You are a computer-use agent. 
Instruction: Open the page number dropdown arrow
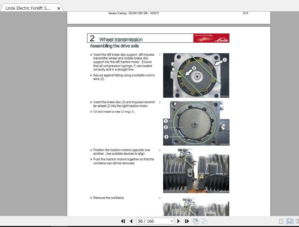pos(172,221)
